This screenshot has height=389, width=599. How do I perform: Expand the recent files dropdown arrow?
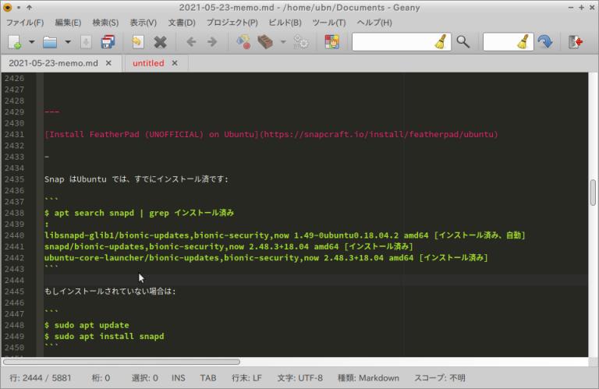click(68, 42)
